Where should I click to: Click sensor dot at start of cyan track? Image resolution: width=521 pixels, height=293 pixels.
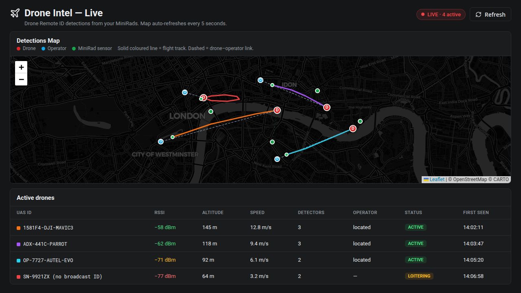287,155
